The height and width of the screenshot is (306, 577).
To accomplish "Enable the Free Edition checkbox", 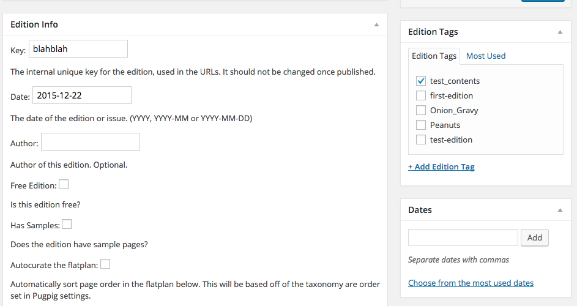I will click(x=64, y=184).
